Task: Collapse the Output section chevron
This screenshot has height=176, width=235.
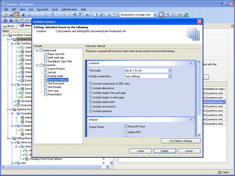Action: [191, 120]
